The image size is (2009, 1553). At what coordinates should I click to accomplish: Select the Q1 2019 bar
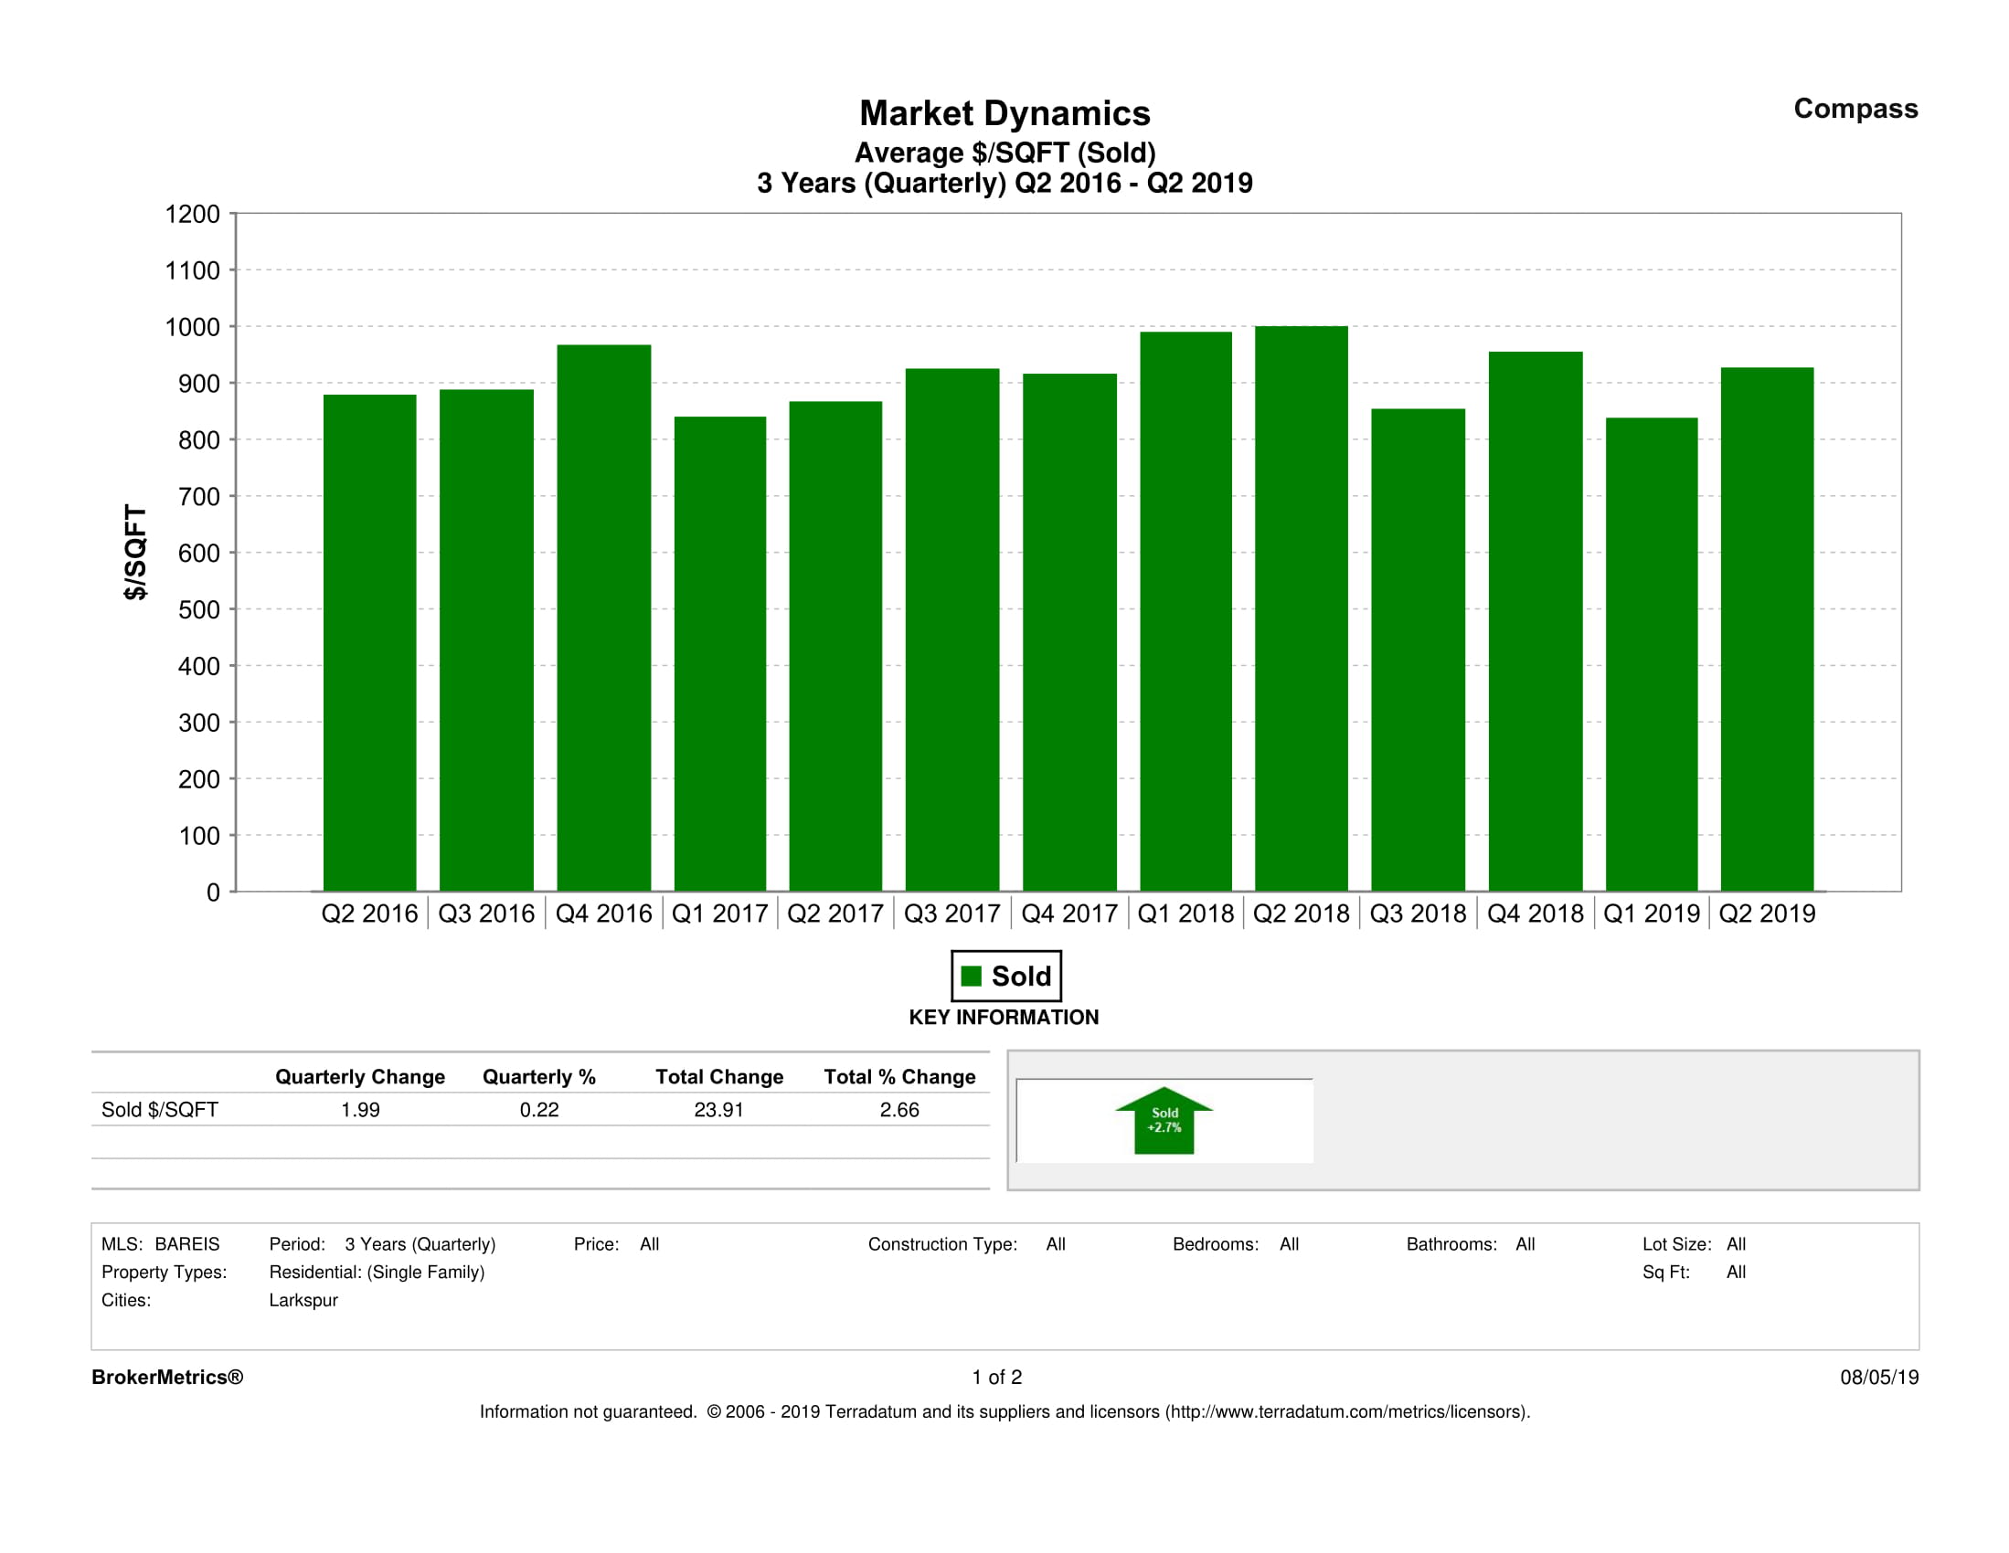(x=1652, y=654)
